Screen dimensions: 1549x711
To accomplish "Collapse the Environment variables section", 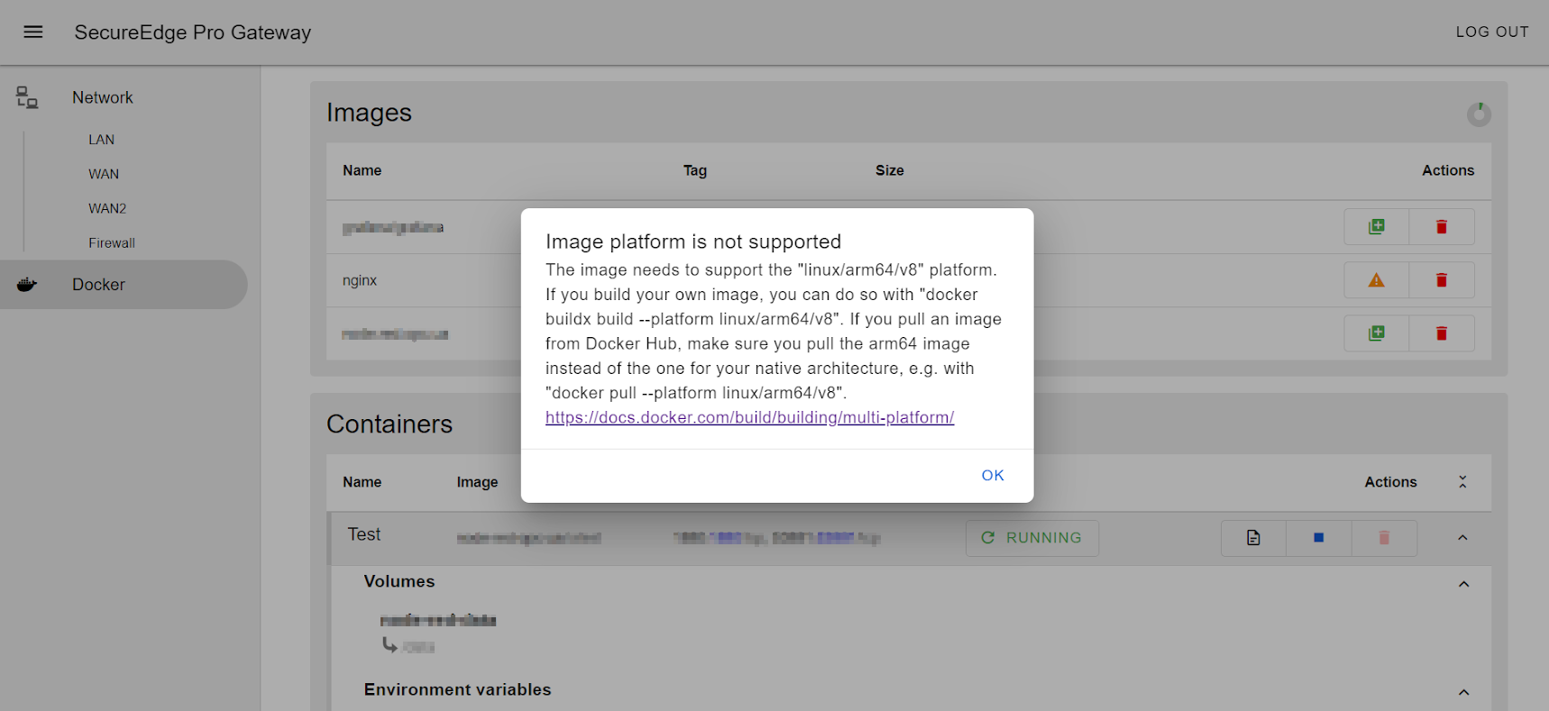I will pyautogui.click(x=1463, y=692).
